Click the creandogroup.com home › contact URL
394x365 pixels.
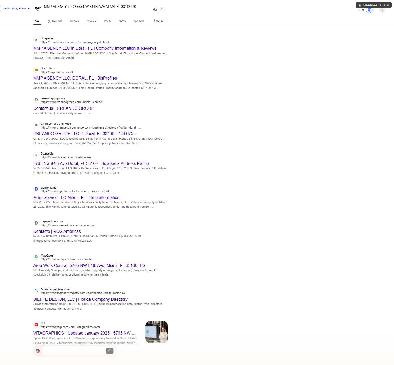tap(72, 102)
